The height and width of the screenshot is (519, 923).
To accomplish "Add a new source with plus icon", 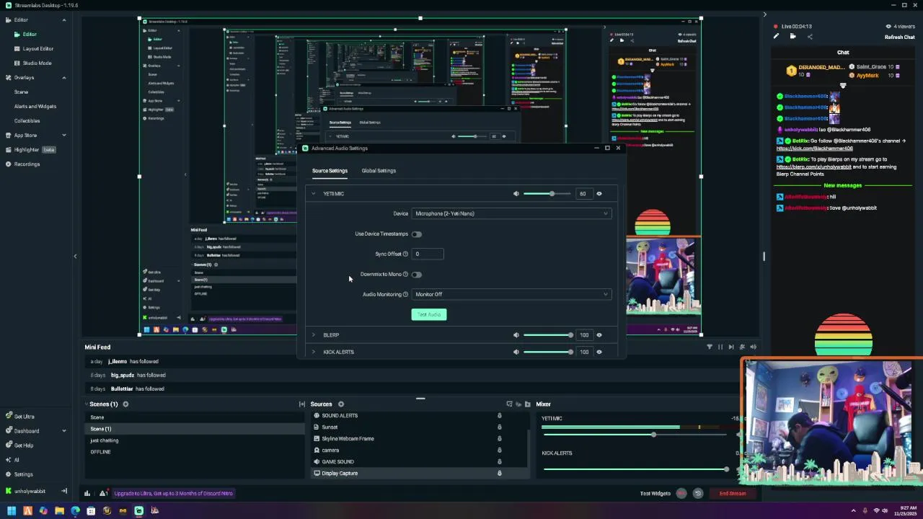I will point(341,404).
